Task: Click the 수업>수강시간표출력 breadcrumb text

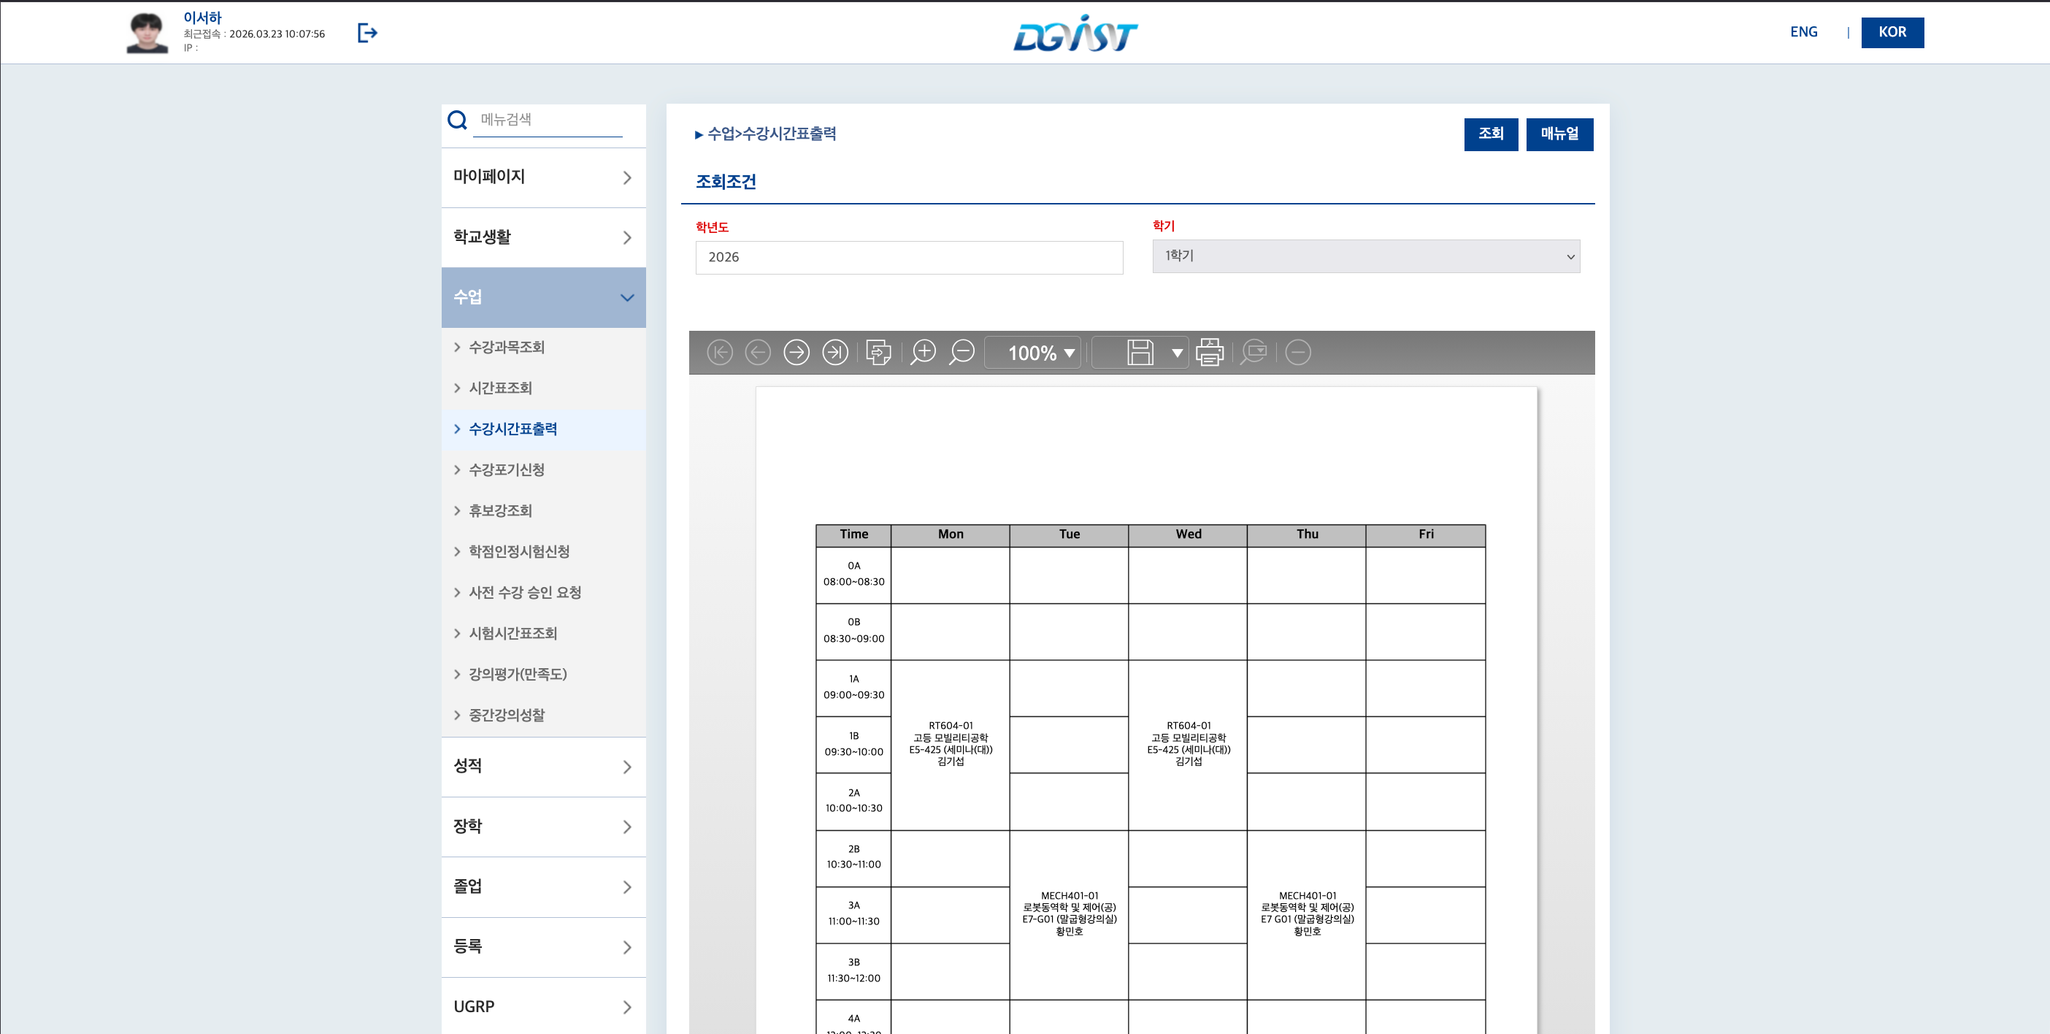Action: 771,134
